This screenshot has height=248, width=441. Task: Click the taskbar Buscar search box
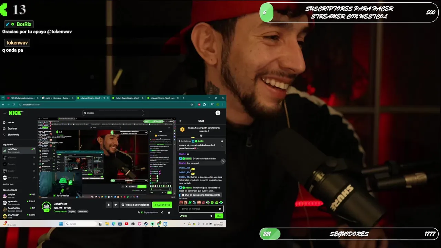(x=81, y=224)
